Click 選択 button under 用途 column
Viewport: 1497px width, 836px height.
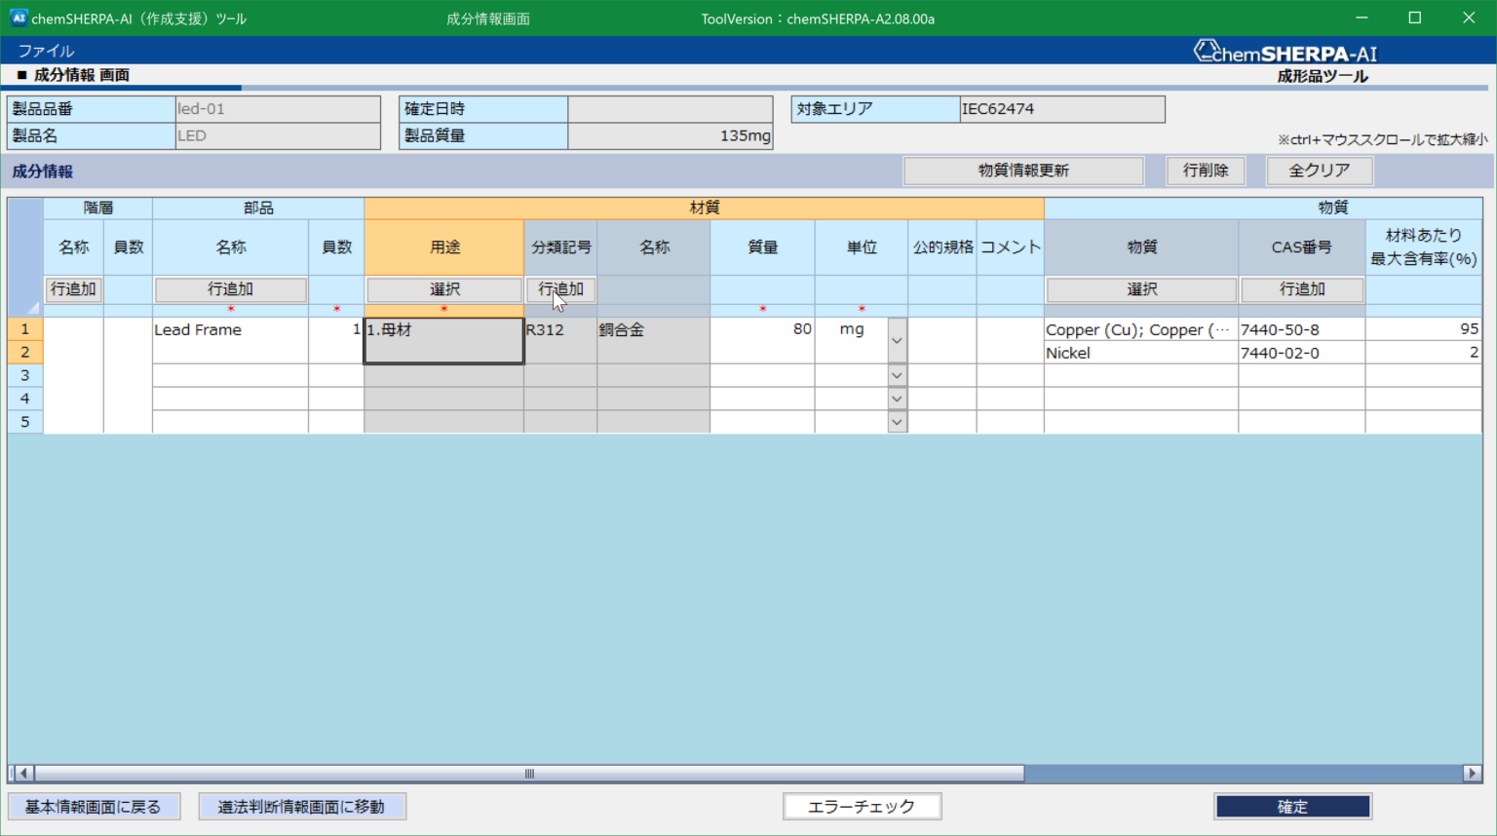click(444, 289)
